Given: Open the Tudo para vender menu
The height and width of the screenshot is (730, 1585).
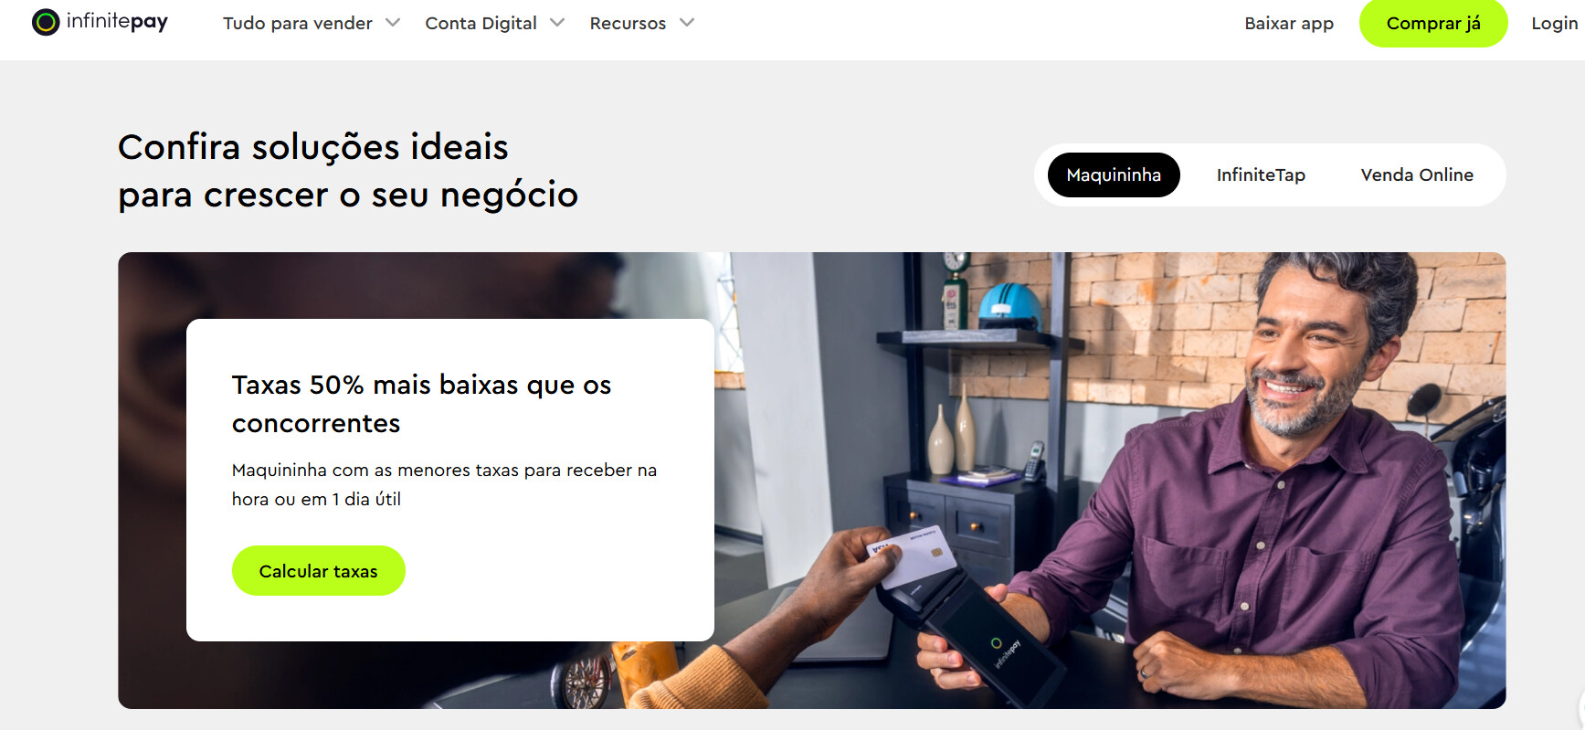Looking at the screenshot, I should coord(298,23).
